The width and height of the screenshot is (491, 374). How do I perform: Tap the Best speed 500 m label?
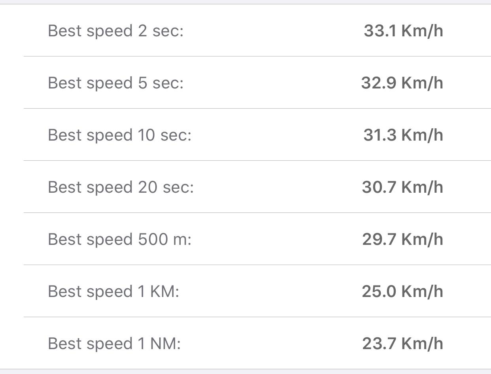click(119, 239)
